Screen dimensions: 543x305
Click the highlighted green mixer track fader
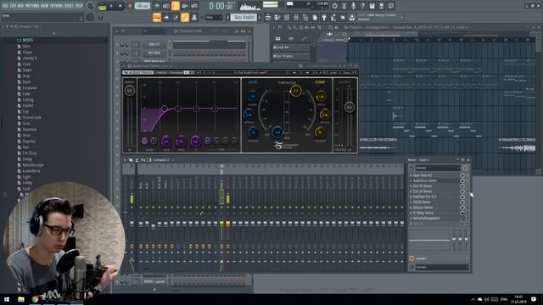coord(221,224)
